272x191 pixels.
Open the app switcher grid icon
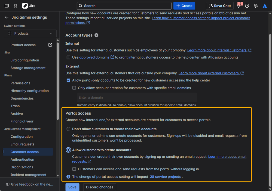tap(15, 6)
